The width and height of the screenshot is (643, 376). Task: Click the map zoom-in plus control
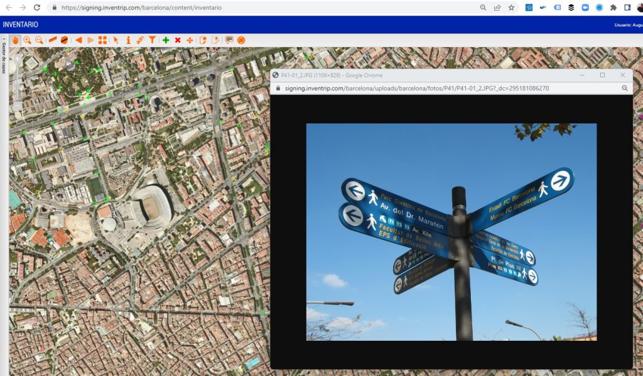tap(17, 60)
